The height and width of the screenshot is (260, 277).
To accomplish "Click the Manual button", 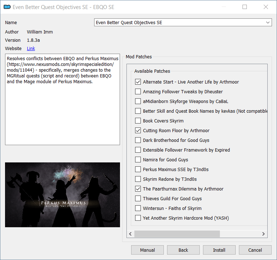I will click(147, 250).
